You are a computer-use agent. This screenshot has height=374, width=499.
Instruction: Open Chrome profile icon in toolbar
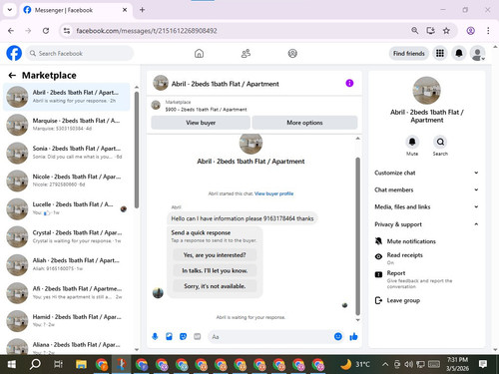(x=470, y=31)
